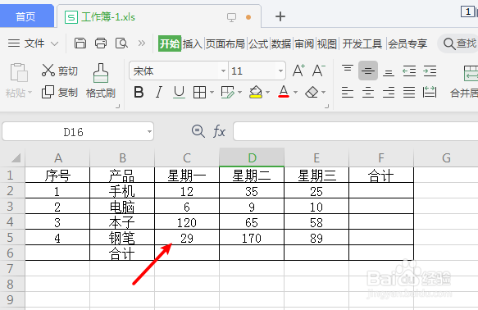Image resolution: width=478 pixels, height=310 pixels.
Task: Apply cell borders icon
Action: (200, 92)
